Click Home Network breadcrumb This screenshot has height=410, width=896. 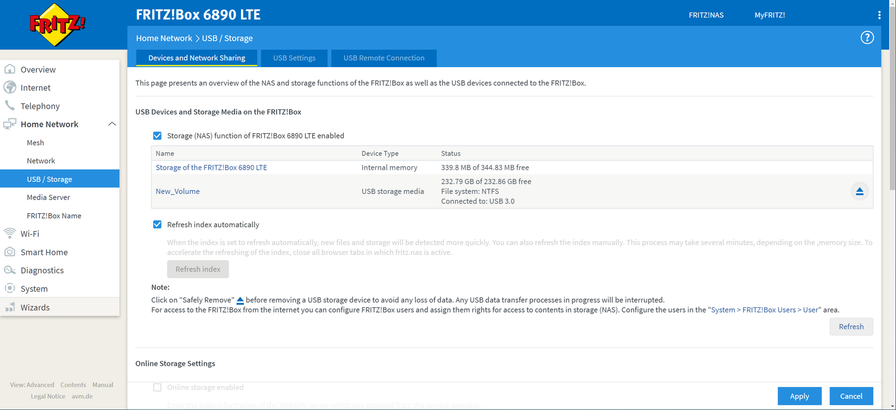coord(164,38)
